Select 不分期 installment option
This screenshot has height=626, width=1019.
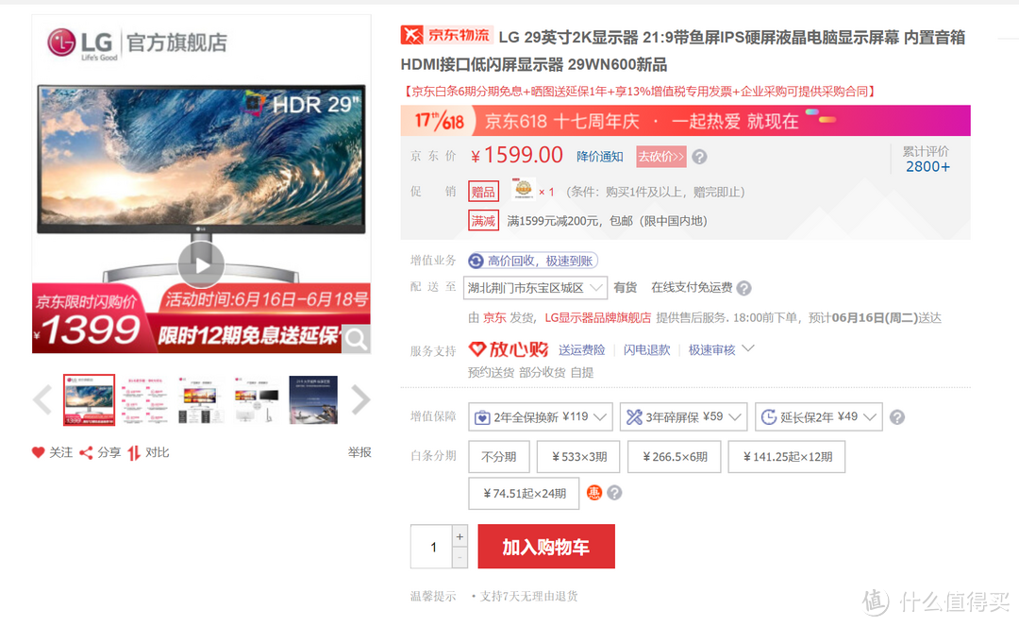pos(499,456)
